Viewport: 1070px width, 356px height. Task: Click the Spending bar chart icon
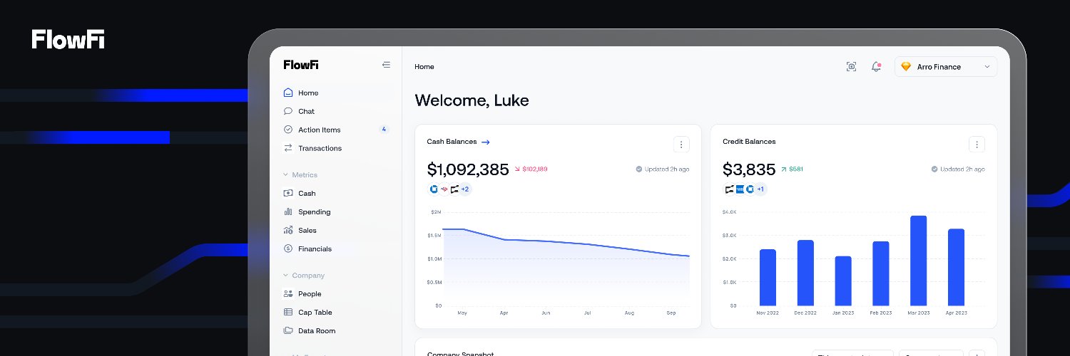pos(288,211)
